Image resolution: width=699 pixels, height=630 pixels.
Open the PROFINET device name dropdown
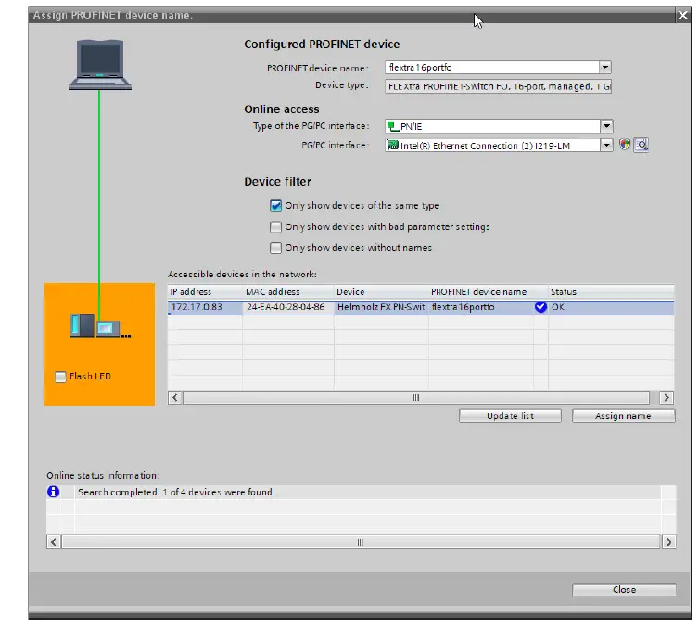tap(605, 68)
